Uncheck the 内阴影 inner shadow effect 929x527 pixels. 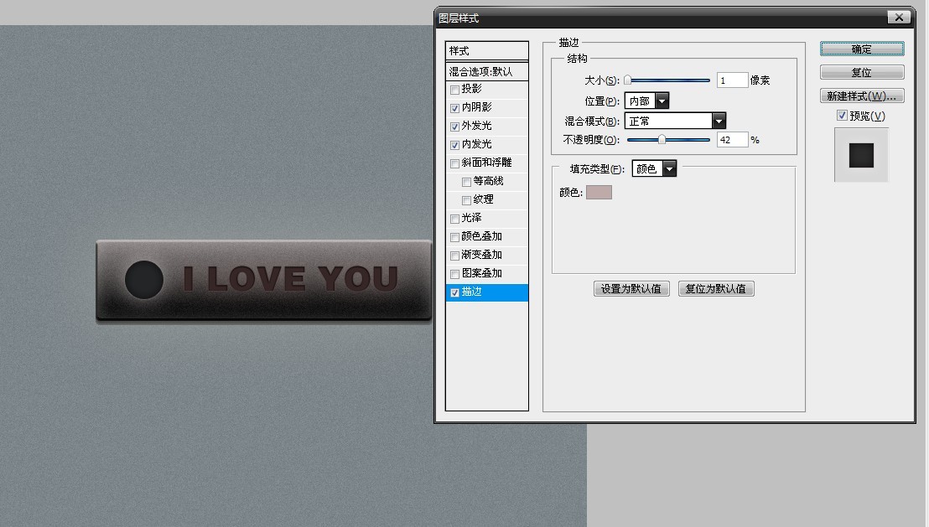(455, 108)
